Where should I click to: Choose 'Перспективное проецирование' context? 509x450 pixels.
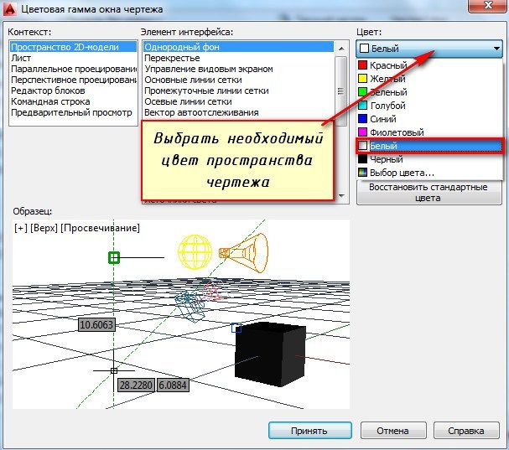(73, 80)
